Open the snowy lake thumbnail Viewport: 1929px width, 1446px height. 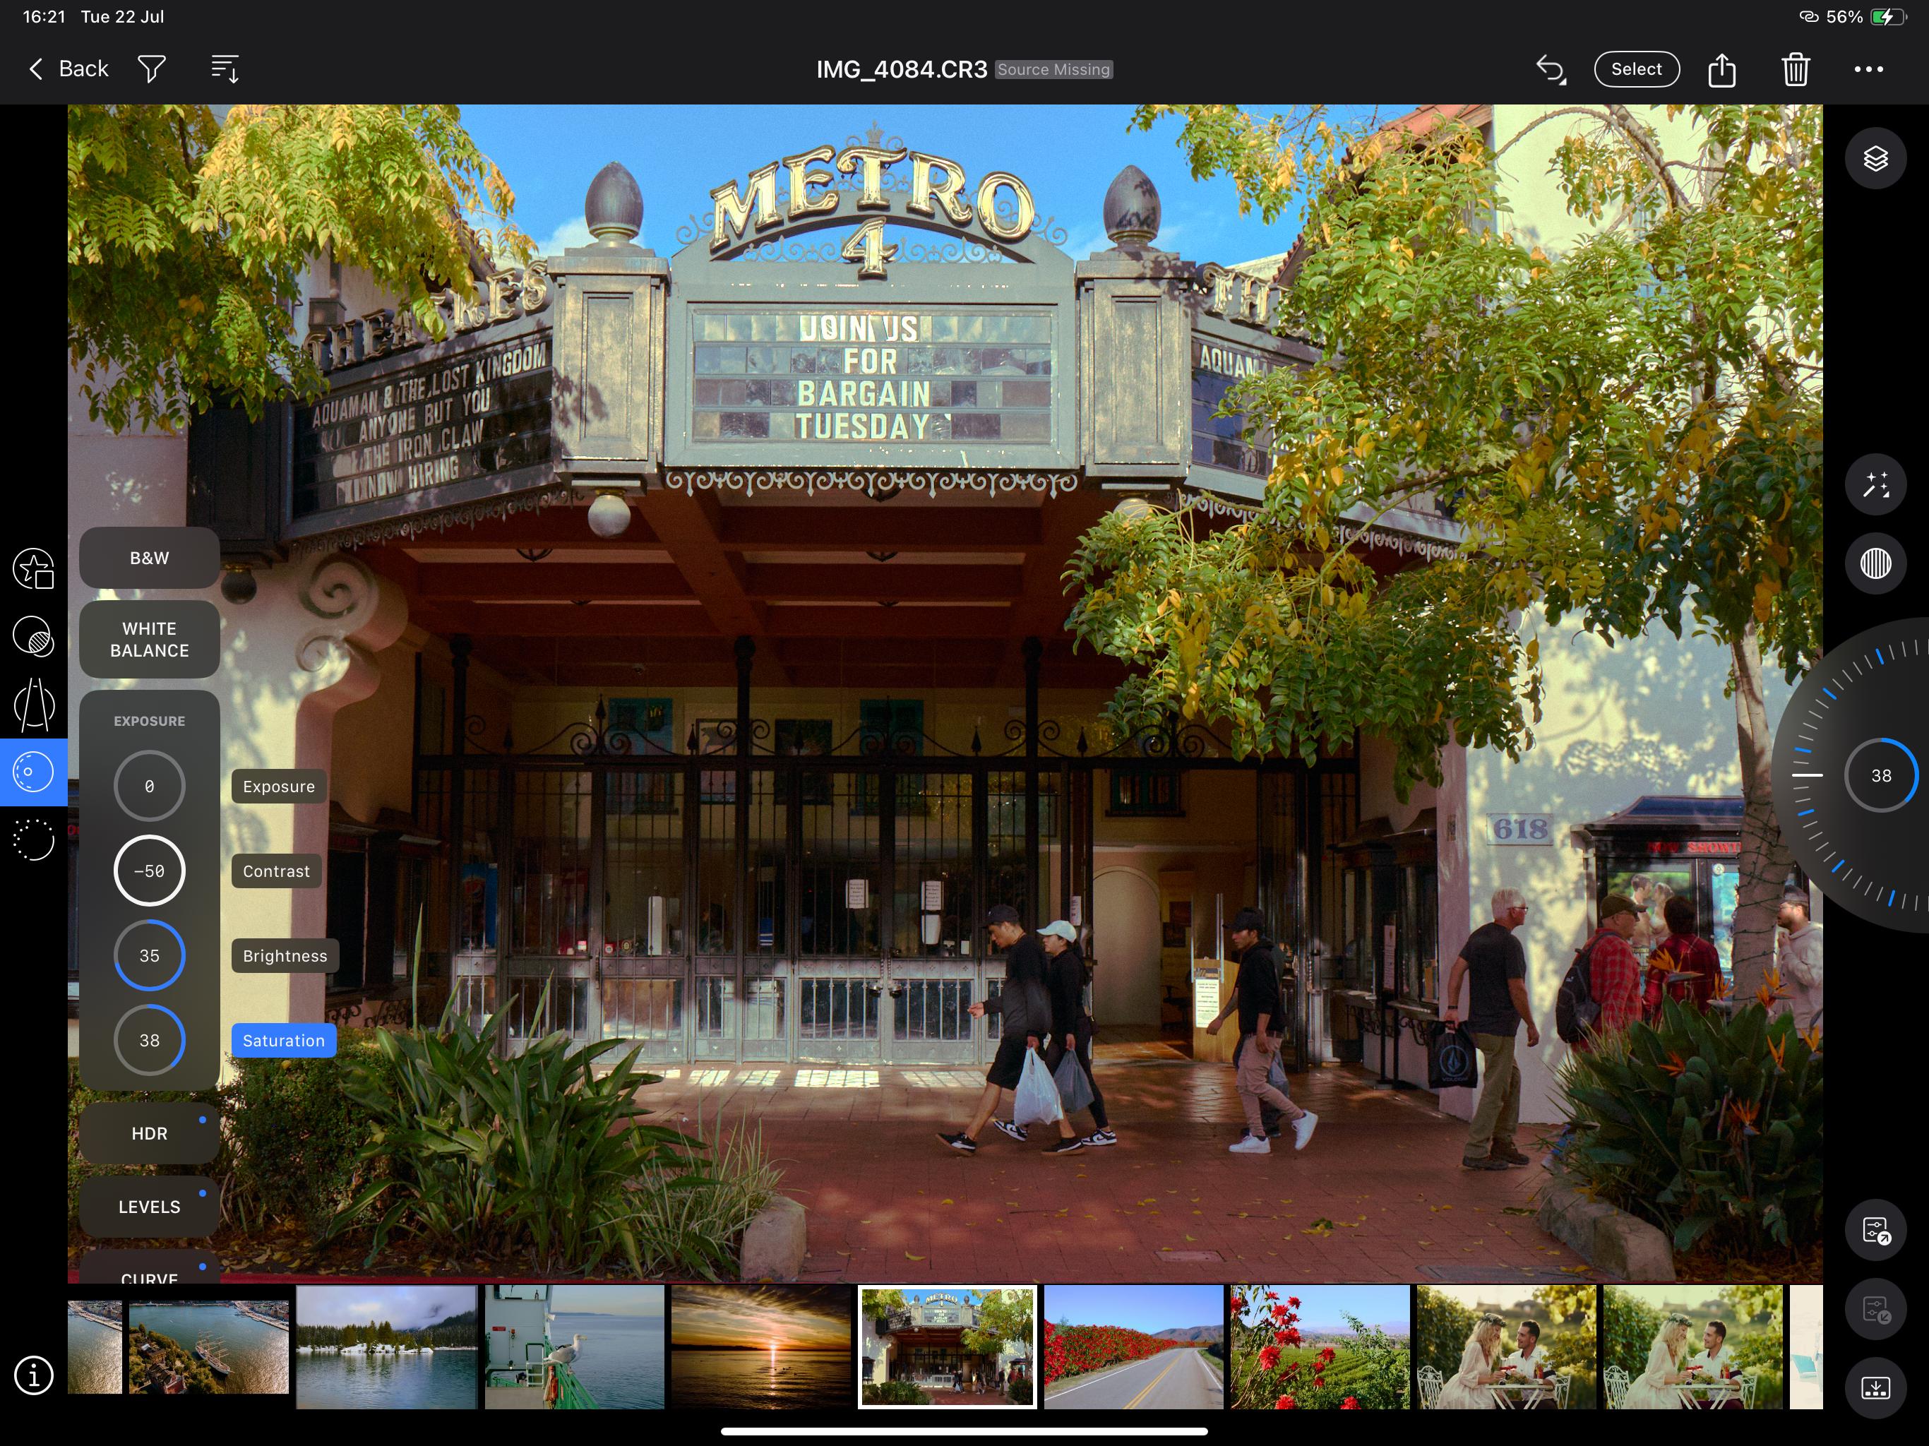[x=386, y=1346]
